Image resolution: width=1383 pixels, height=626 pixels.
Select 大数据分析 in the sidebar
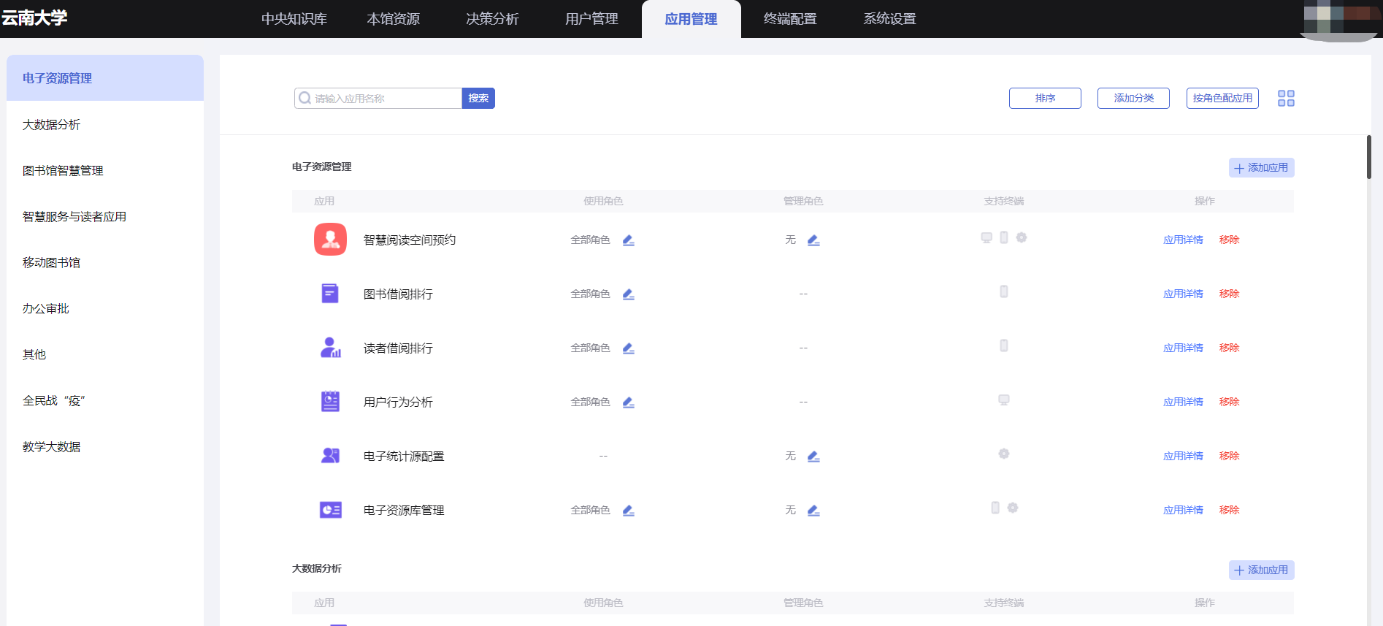click(x=51, y=125)
